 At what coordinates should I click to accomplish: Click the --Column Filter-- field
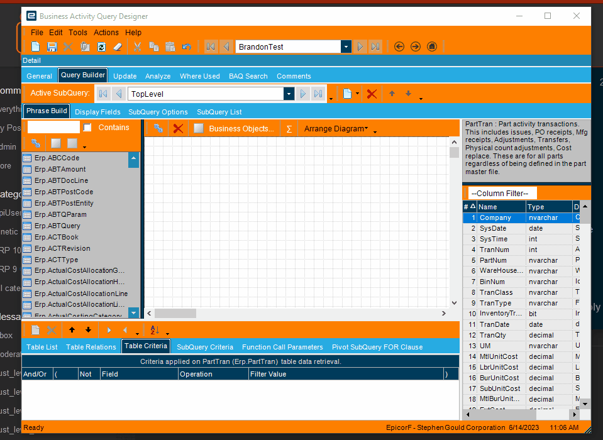click(502, 194)
